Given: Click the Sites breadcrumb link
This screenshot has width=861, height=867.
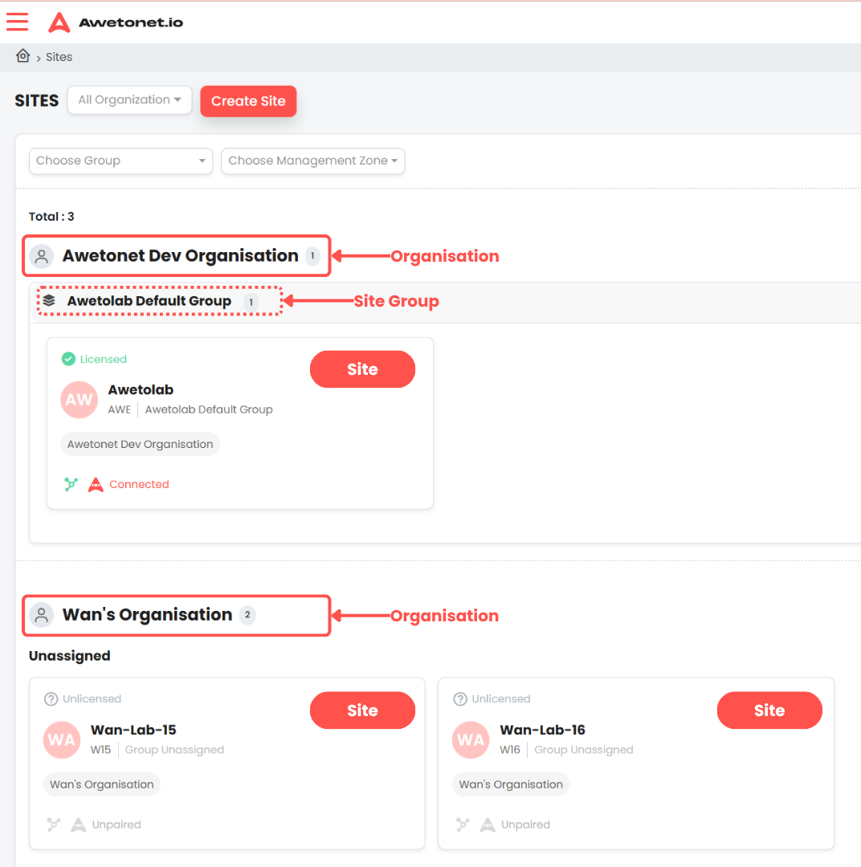Looking at the screenshot, I should coord(59,57).
